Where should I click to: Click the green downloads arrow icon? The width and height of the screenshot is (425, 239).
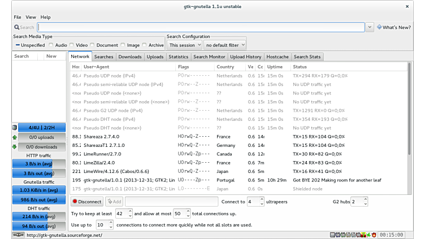click(15, 147)
